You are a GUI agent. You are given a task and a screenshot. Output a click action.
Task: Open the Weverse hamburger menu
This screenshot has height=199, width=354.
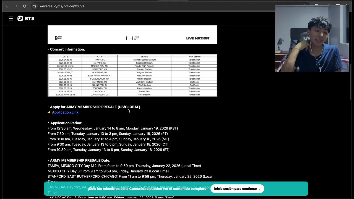click(11, 19)
